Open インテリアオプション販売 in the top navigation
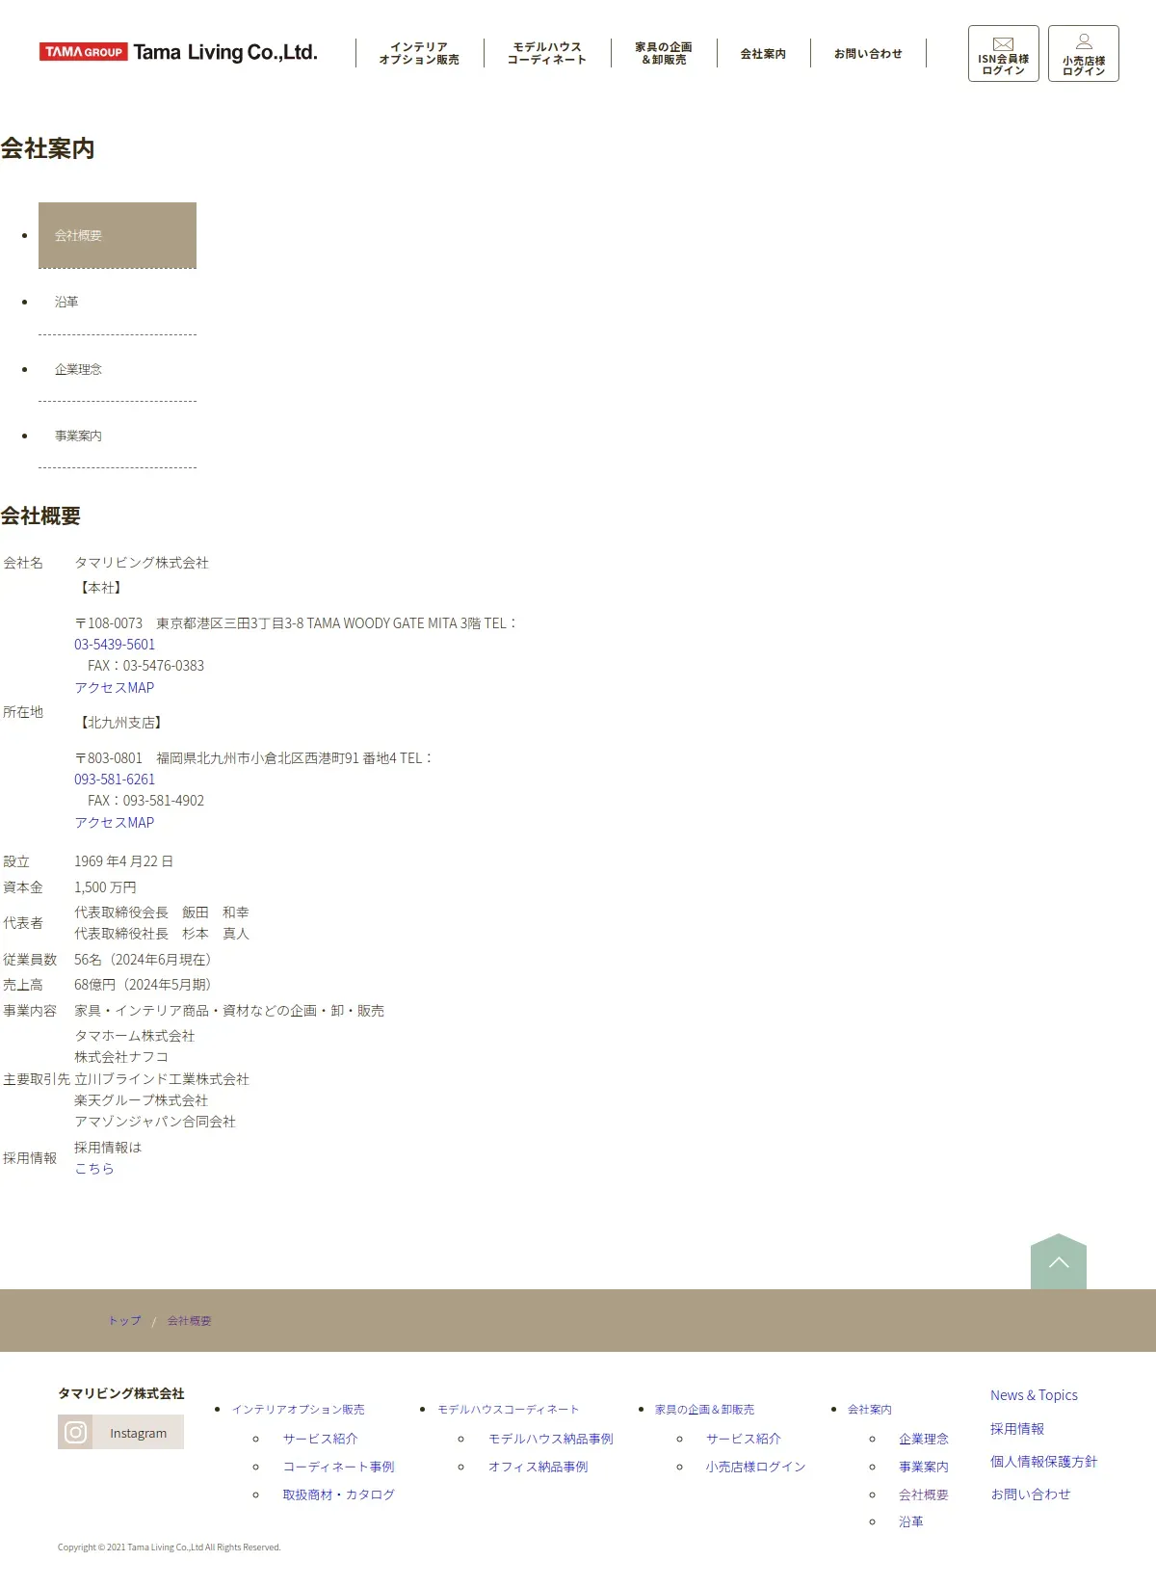Viewport: 1156px width, 1587px height. tap(419, 53)
